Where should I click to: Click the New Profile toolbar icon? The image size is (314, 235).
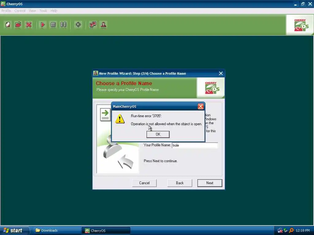tap(8, 24)
